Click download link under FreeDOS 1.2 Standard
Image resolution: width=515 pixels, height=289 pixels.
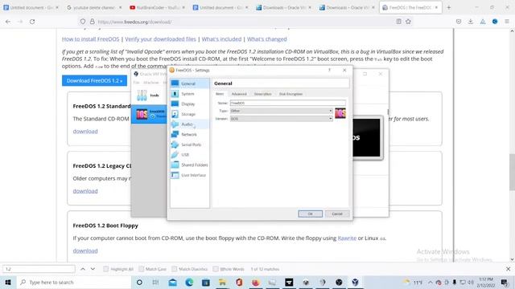coord(85,131)
